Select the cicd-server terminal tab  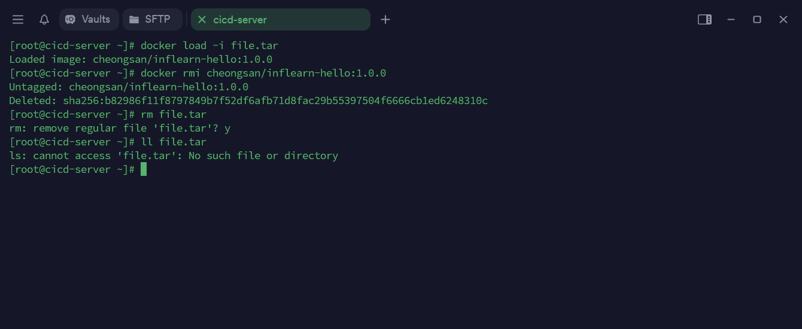point(281,20)
